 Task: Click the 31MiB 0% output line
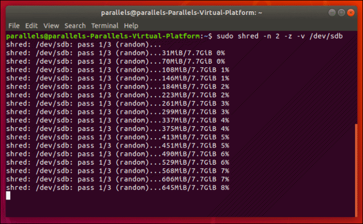(115, 53)
